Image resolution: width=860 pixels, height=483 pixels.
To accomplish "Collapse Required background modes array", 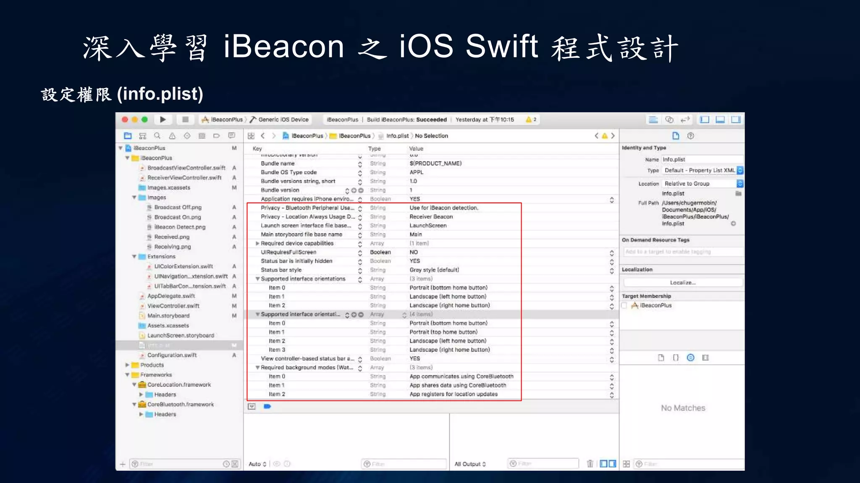I will 257,368.
